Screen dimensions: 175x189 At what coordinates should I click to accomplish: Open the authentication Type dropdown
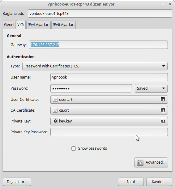(95, 66)
